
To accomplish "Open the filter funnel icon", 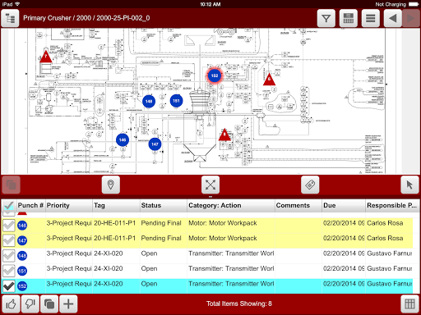I will (326, 18).
